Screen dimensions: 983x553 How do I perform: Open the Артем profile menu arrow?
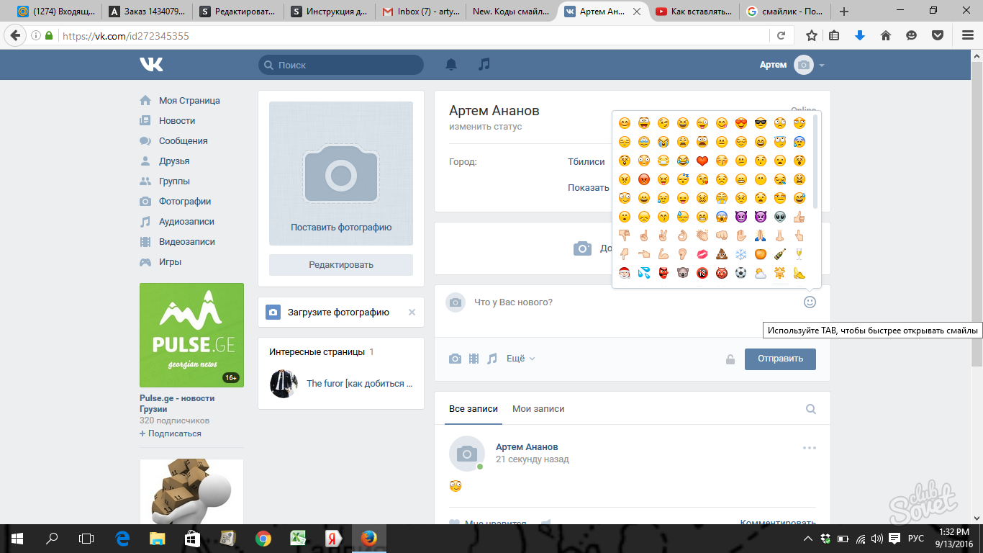point(822,66)
